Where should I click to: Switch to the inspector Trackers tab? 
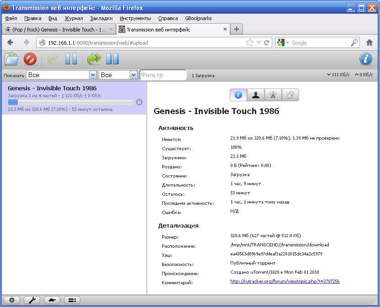(x=273, y=95)
